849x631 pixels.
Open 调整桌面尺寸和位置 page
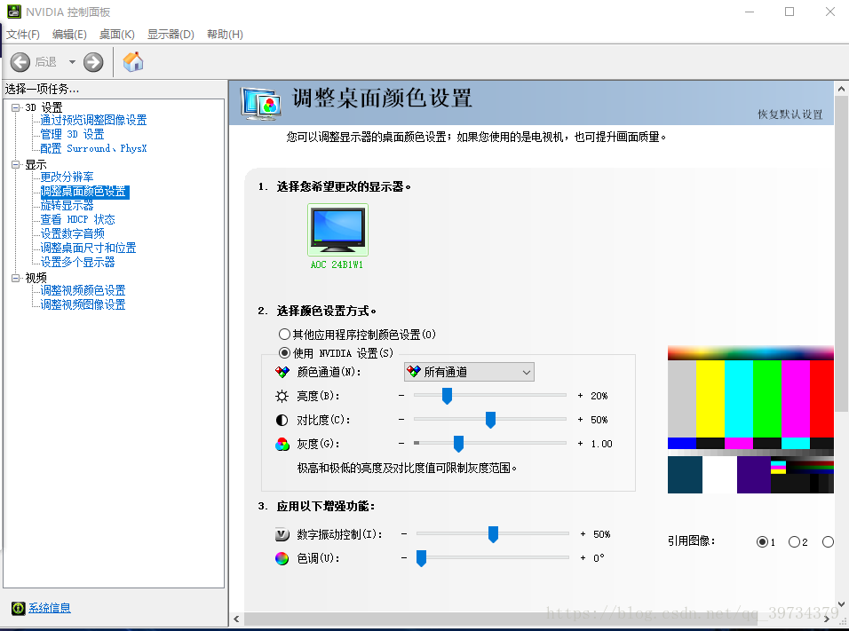pos(88,248)
